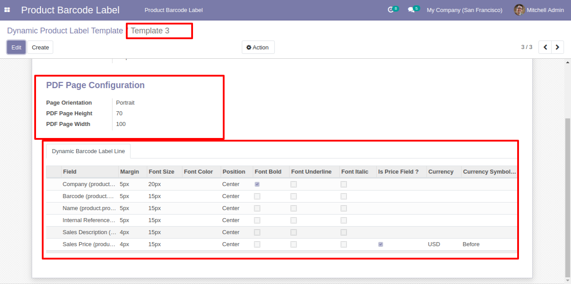
Task: Select the Name (product.pro... field row cell
Action: (x=89, y=208)
